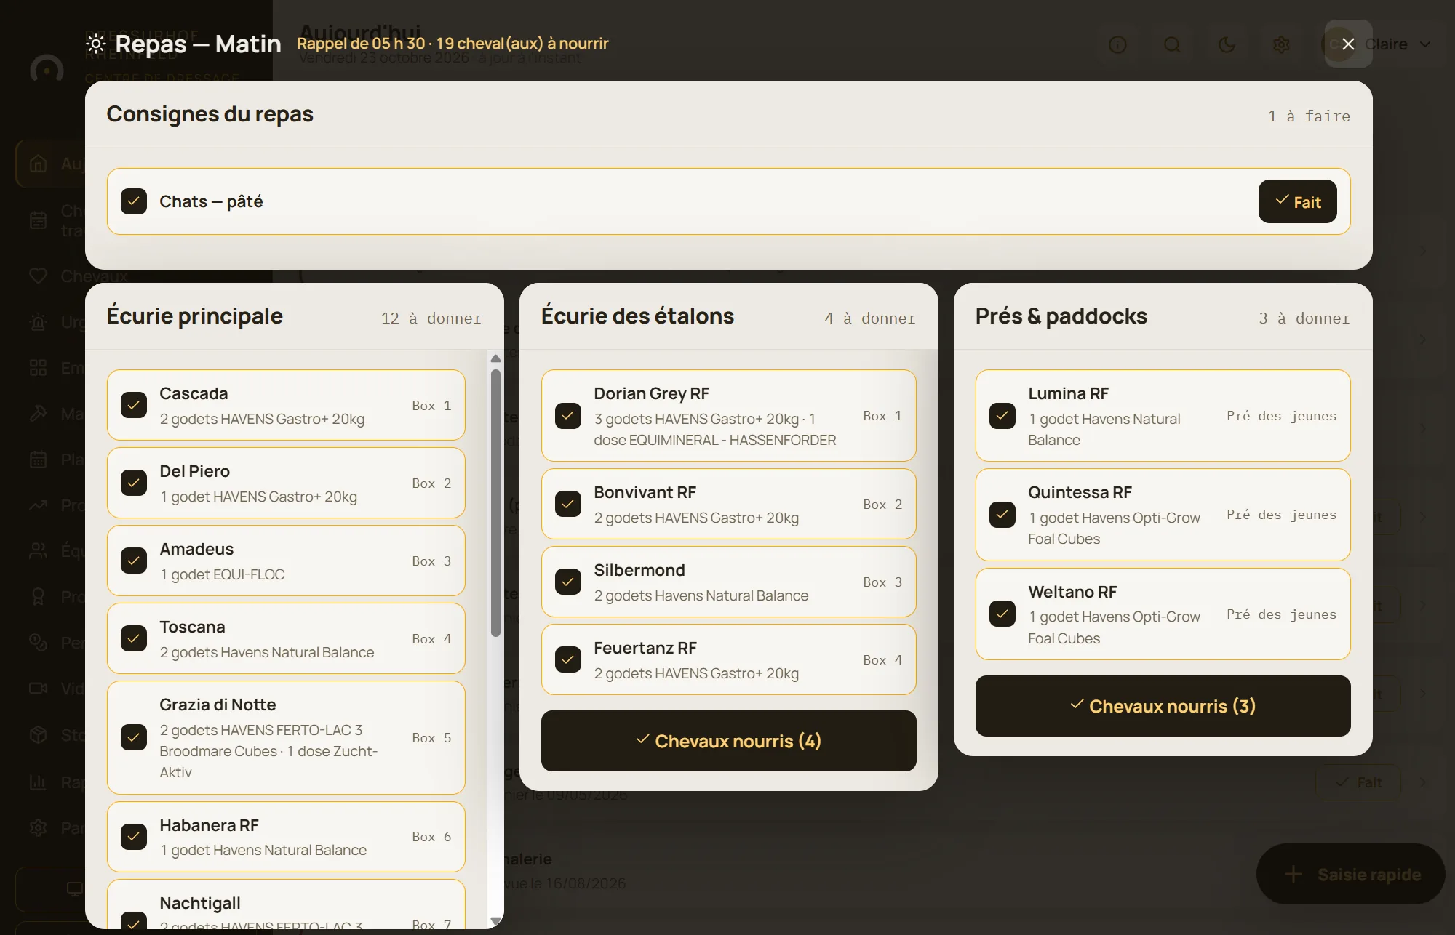Viewport: 1455px width, 935px height.
Task: Mark Chats – pâté as Fait
Action: click(x=1297, y=201)
